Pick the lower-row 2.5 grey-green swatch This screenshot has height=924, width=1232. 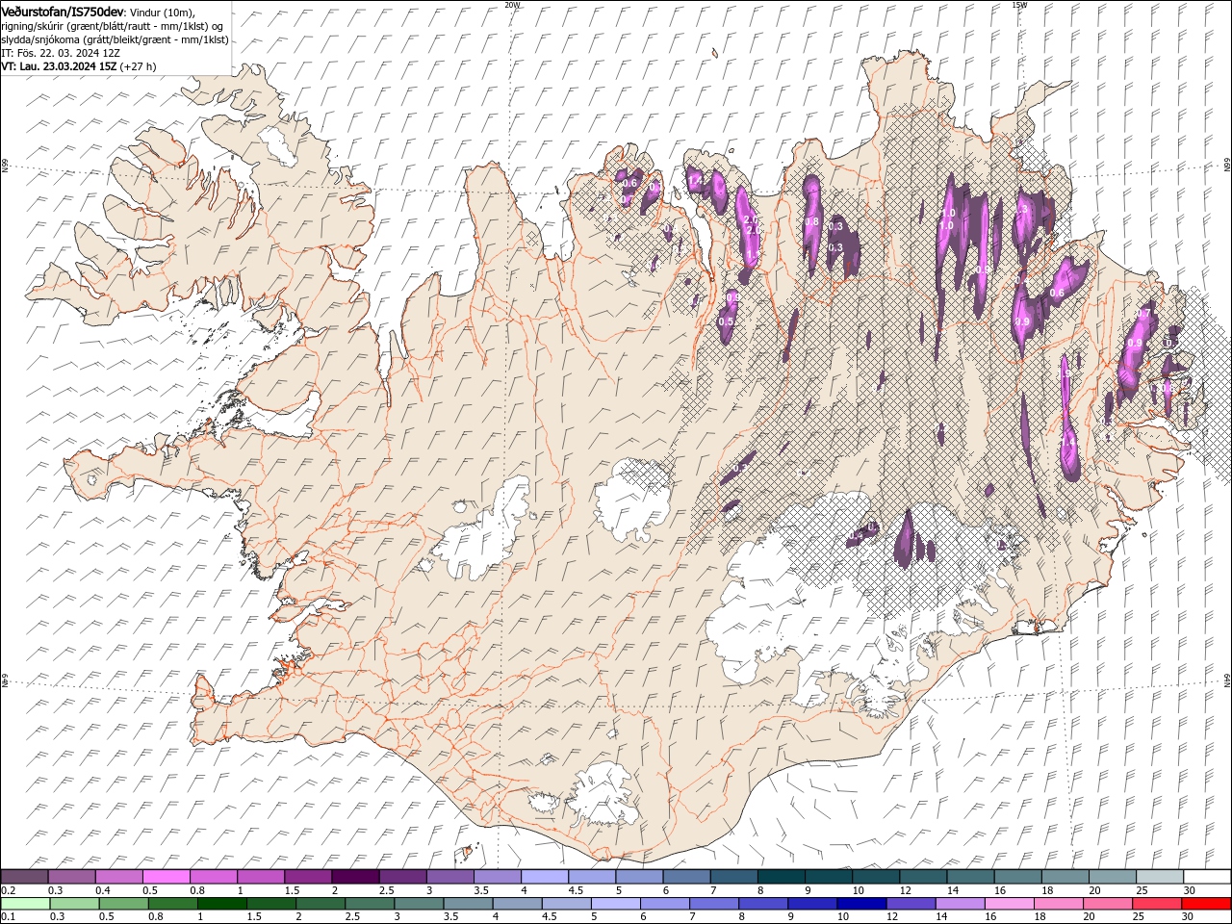coord(369,904)
